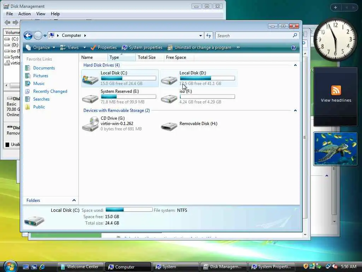
Task: Open Help menu in Disk Management
Action: coord(55,14)
